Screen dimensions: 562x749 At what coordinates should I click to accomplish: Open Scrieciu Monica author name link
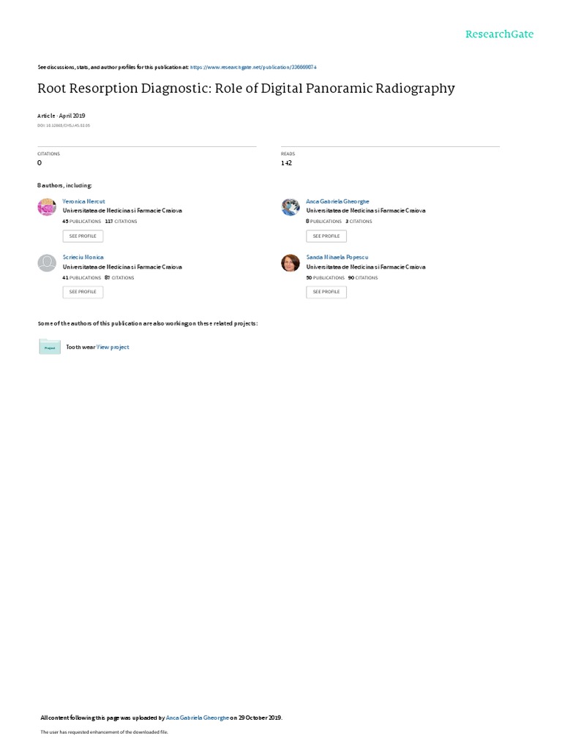[x=83, y=257]
